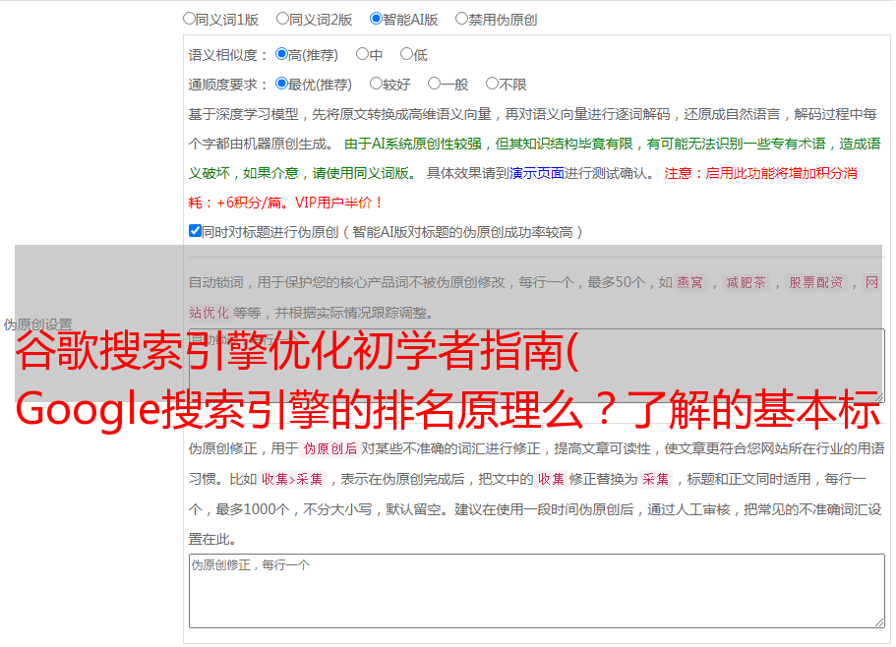Open the 演示页面 link
Screen dimensions: 896x647
[537, 173]
